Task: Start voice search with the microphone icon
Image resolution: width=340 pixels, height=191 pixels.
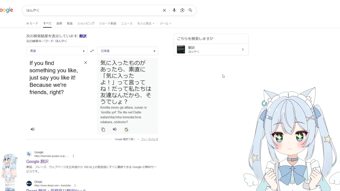Action: coord(174,10)
